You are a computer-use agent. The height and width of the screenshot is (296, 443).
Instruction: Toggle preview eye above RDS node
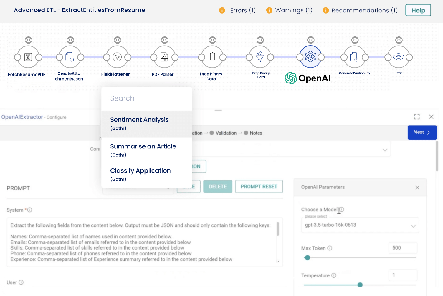[399, 40]
